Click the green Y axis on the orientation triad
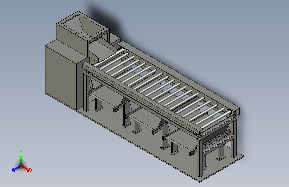Viewport: 289px width, 187px height. click(x=21, y=160)
